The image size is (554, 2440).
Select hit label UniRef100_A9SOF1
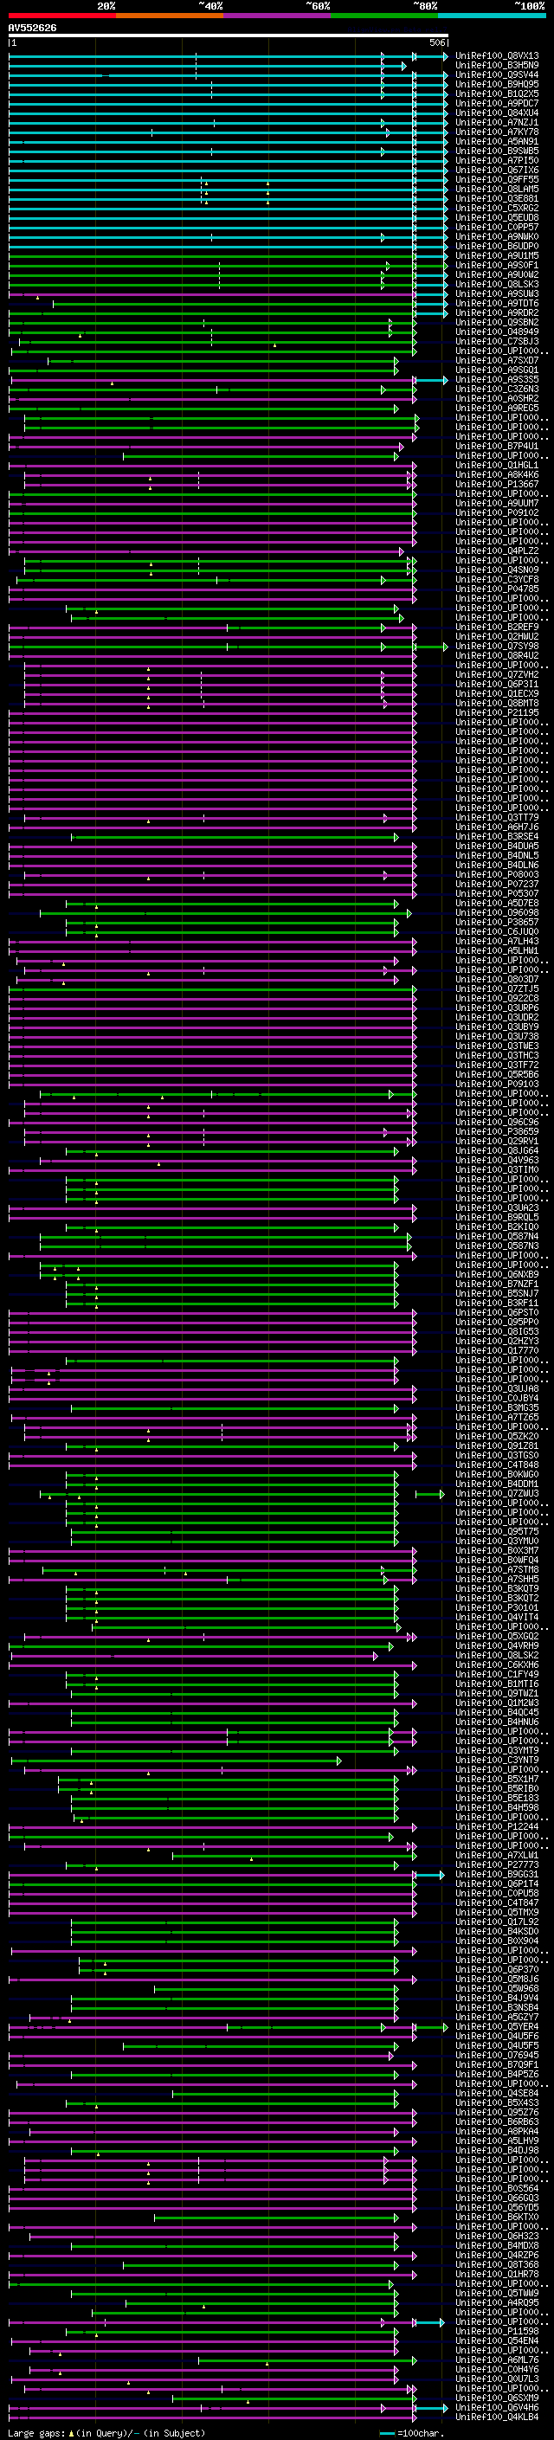tap(497, 265)
